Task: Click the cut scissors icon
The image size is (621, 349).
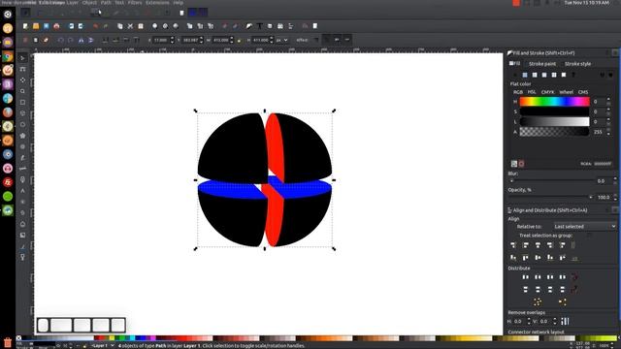Action: coord(130,26)
